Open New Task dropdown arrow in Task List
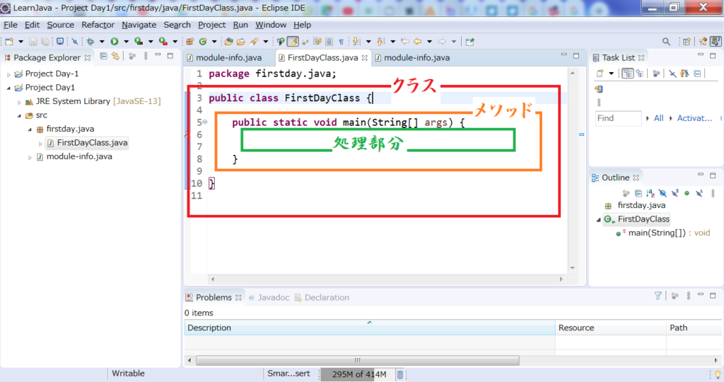The width and height of the screenshot is (724, 382). pos(612,74)
